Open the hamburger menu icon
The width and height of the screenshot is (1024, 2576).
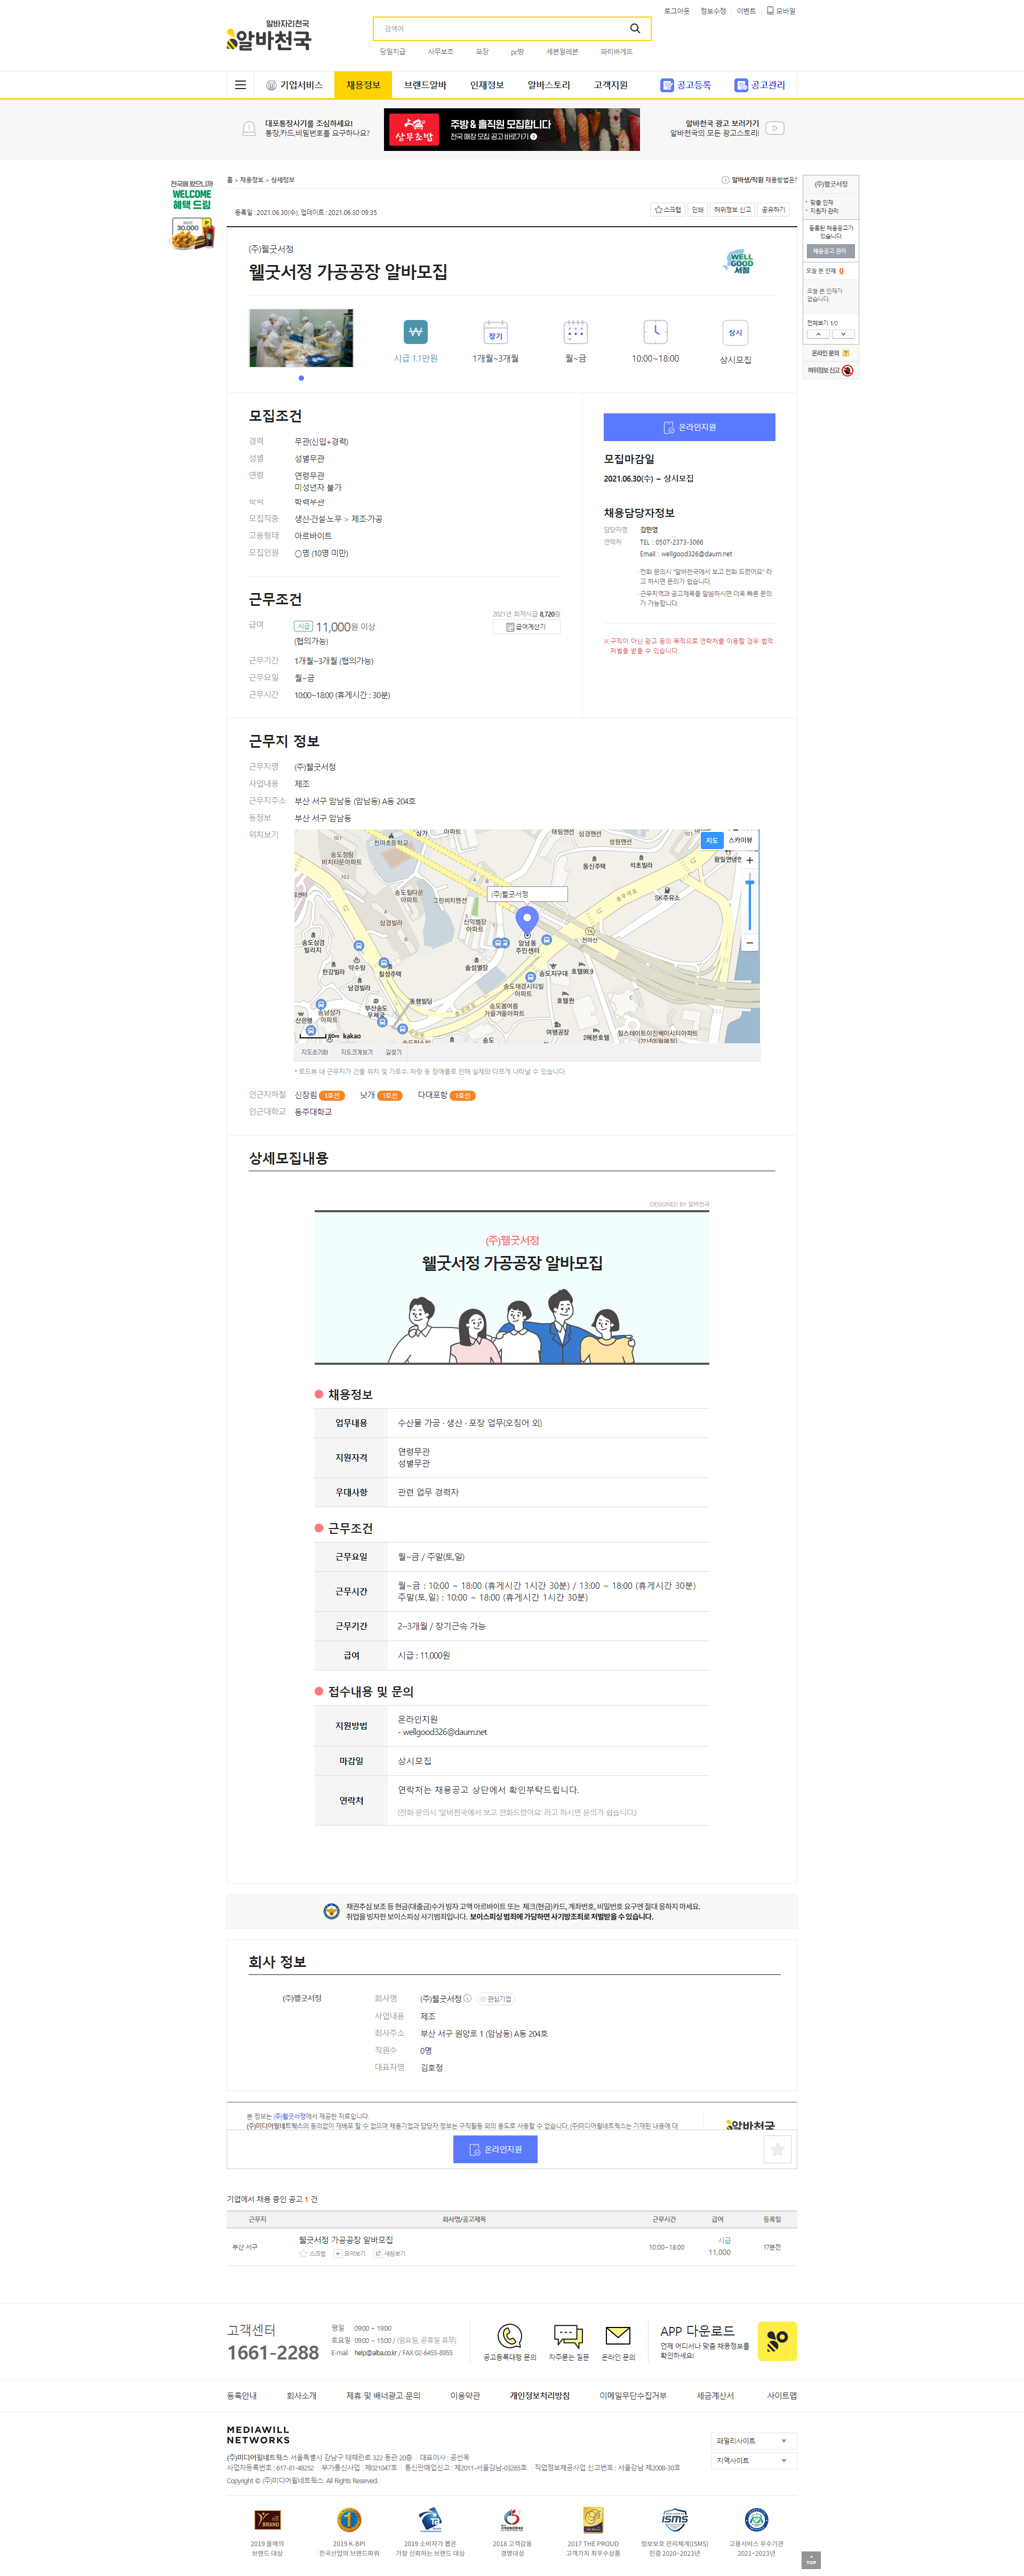(x=240, y=85)
